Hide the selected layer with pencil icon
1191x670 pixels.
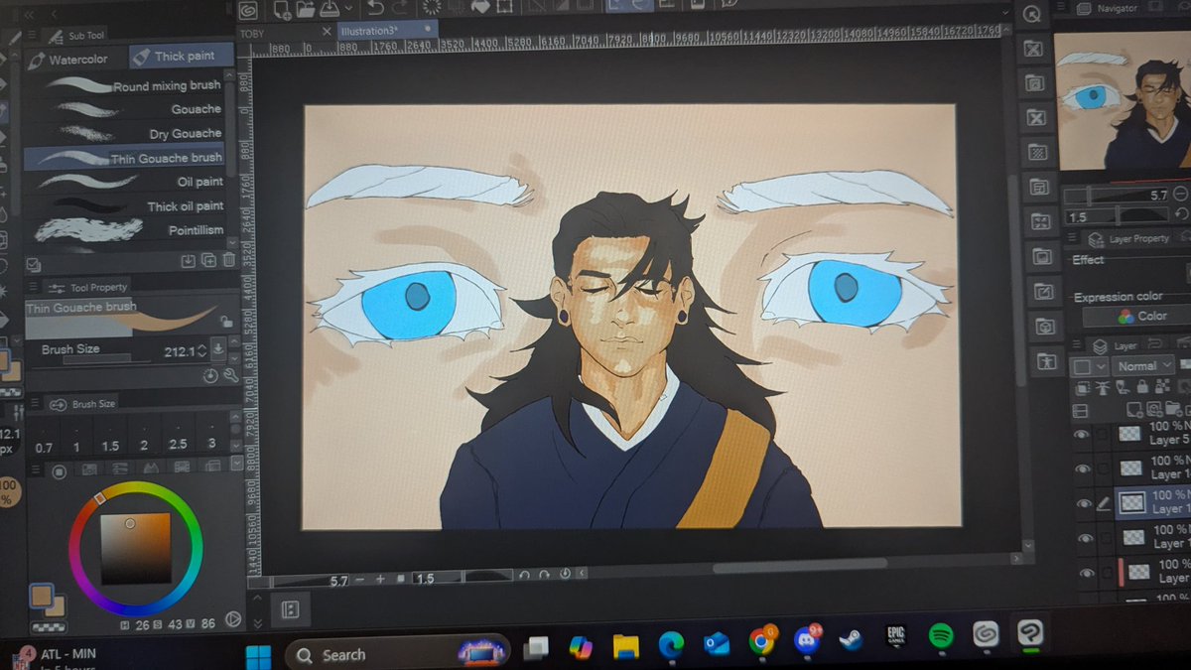click(1084, 503)
